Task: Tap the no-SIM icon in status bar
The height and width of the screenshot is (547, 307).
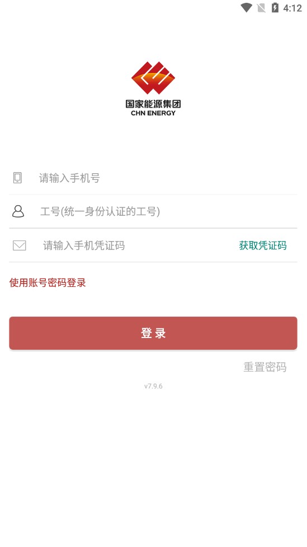Action: (x=261, y=8)
